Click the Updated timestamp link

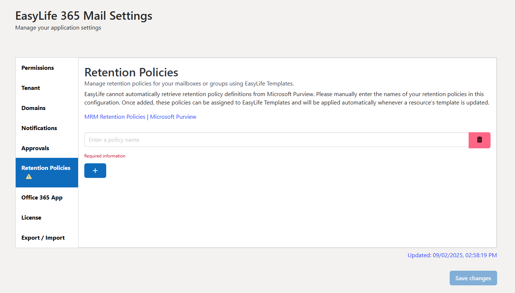(x=452, y=255)
